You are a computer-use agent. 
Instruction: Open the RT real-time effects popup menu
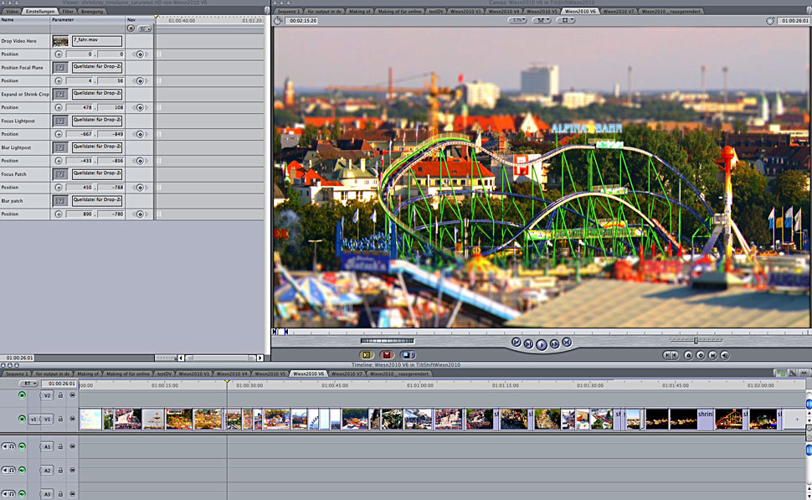point(29,384)
